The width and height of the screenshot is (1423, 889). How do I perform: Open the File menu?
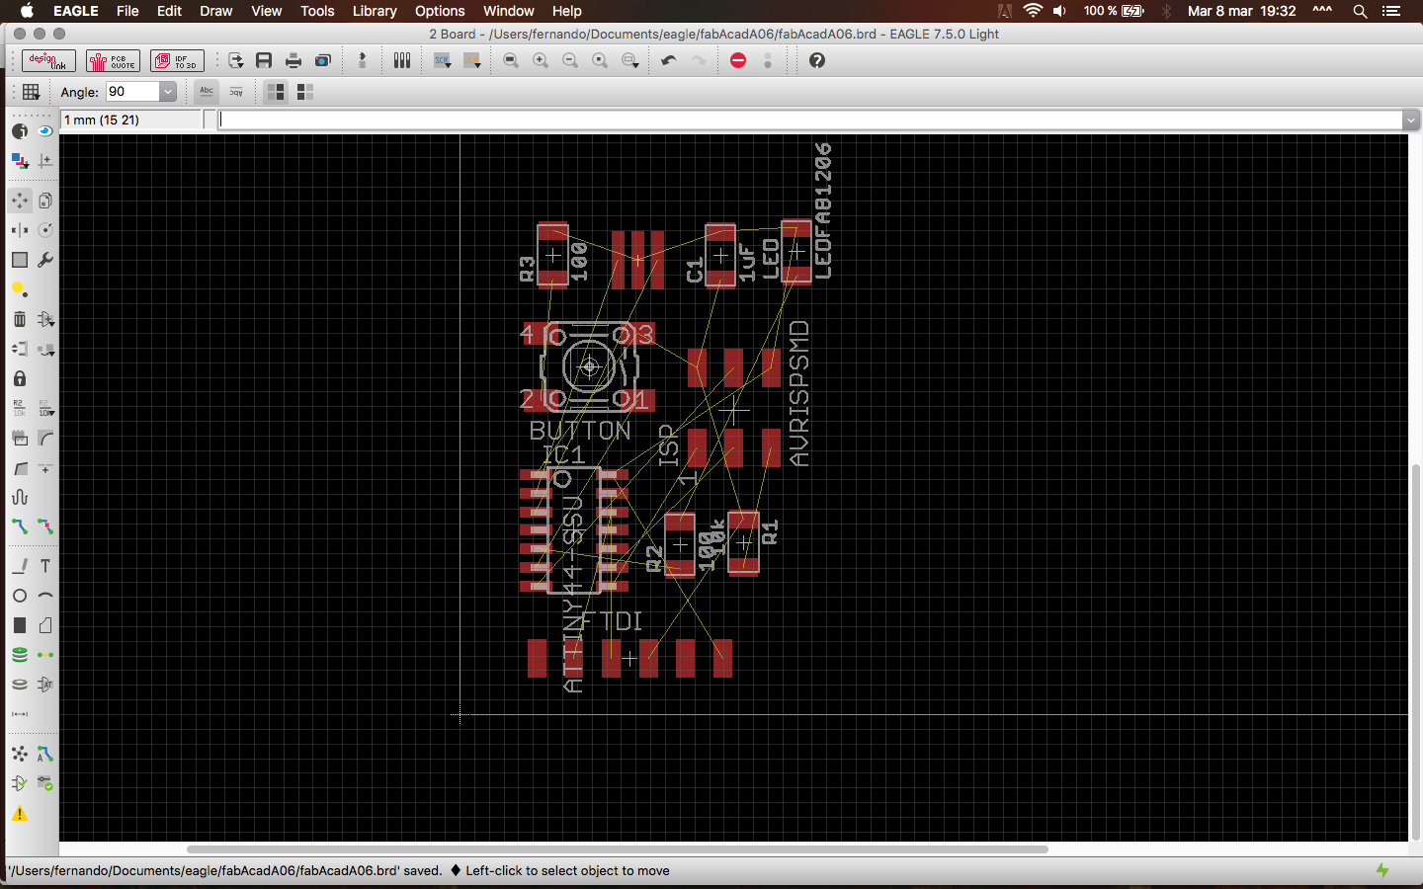[x=127, y=11]
